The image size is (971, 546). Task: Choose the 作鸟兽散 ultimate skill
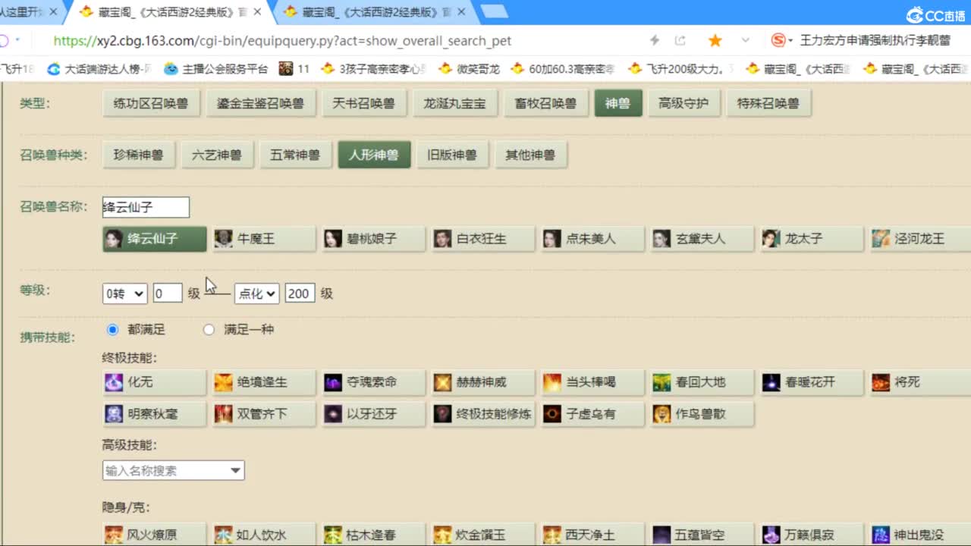(702, 414)
